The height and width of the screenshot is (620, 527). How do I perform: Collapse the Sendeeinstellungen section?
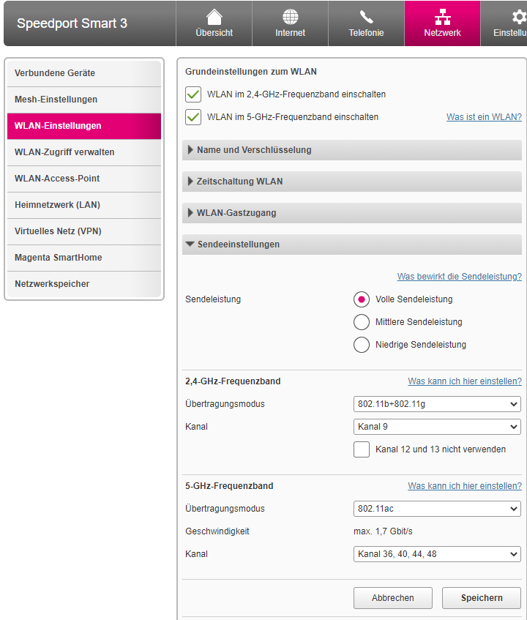point(238,244)
